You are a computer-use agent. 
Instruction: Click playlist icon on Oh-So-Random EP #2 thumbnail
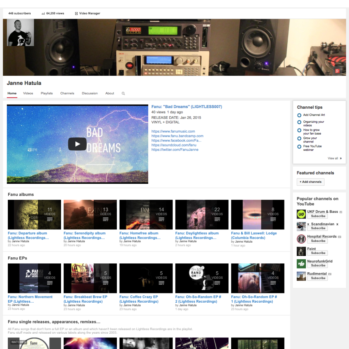(x=217, y=283)
